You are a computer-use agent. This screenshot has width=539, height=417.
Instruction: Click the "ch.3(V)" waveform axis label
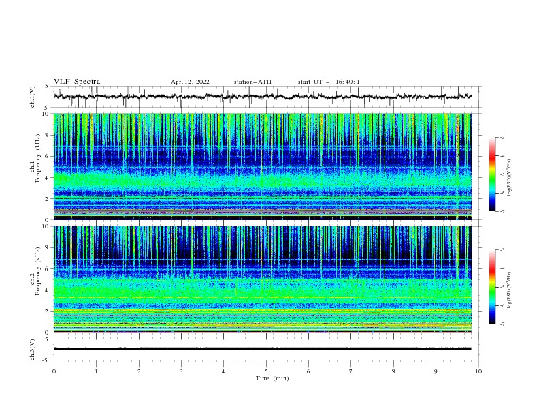pos(33,350)
